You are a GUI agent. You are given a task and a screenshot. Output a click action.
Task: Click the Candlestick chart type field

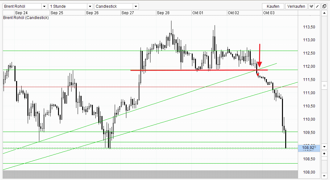point(114,6)
